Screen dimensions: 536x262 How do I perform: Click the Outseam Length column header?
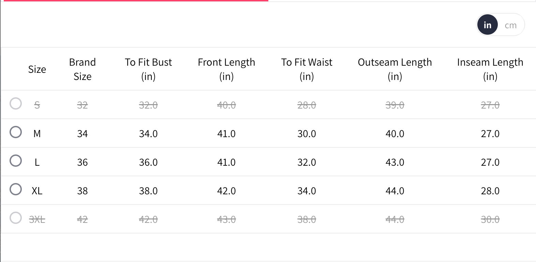tap(395, 69)
